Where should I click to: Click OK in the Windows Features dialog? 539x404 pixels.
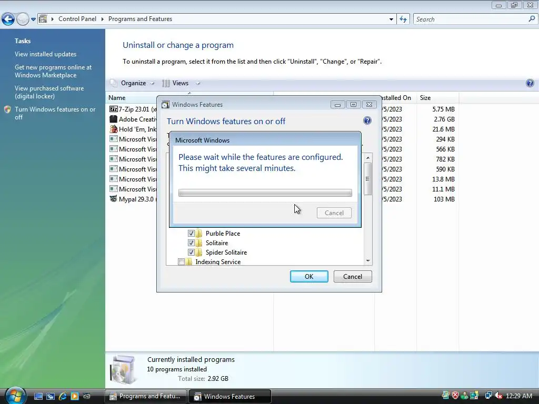pyautogui.click(x=309, y=277)
